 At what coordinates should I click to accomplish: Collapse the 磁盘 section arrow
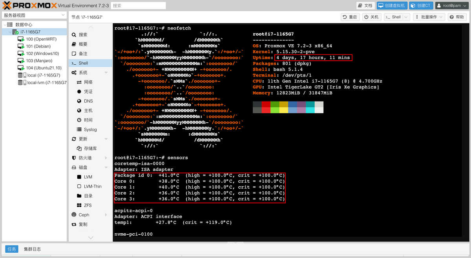pyautogui.click(x=106, y=167)
